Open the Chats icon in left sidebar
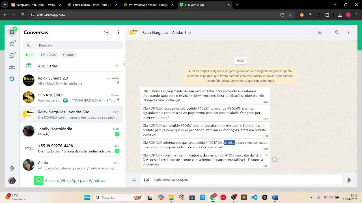The image size is (362, 203). click(x=12, y=32)
